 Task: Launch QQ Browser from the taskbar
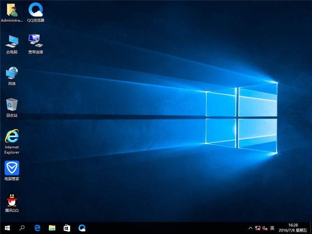pyautogui.click(x=82, y=228)
